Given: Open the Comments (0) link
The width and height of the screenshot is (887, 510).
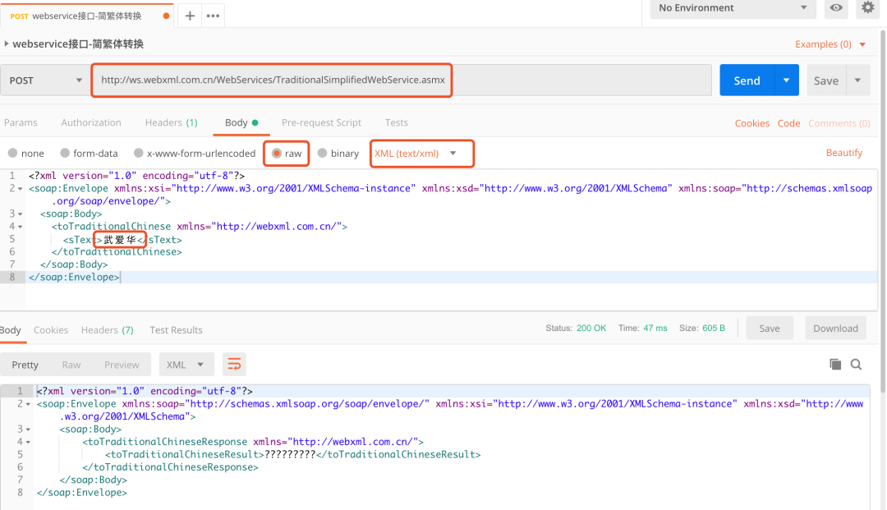Looking at the screenshot, I should (x=839, y=123).
